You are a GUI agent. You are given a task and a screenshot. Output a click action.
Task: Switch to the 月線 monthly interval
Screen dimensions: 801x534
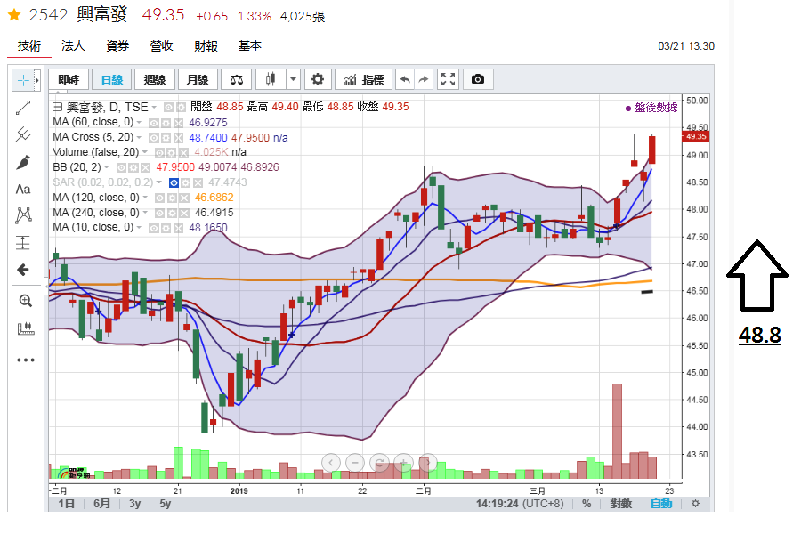point(198,79)
